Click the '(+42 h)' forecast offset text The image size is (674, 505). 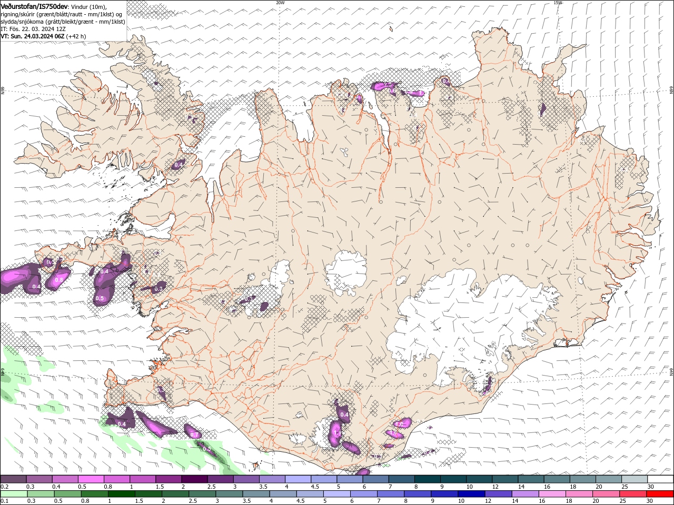point(76,36)
